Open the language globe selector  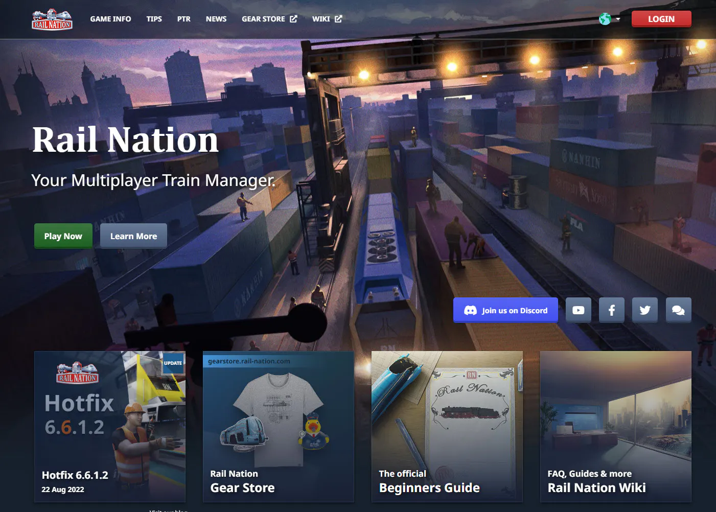[610, 19]
